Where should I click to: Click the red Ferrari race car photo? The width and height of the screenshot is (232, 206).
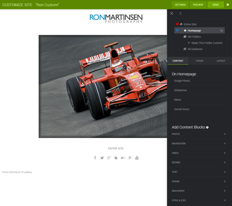103,87
